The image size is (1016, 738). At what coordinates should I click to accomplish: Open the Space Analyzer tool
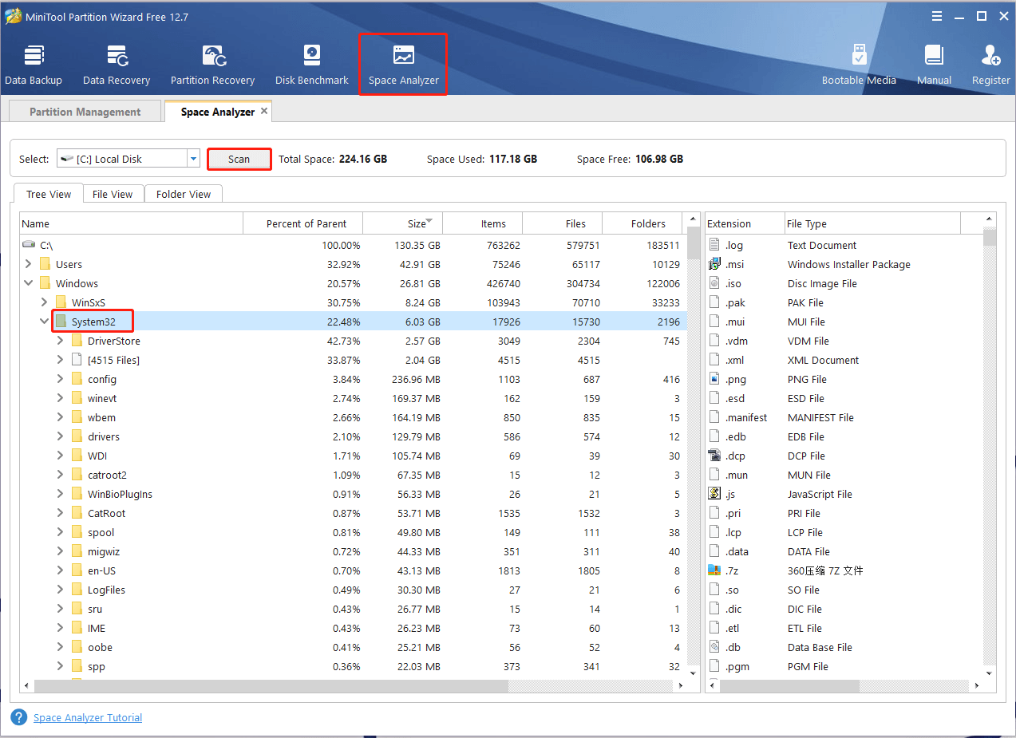[x=403, y=65]
